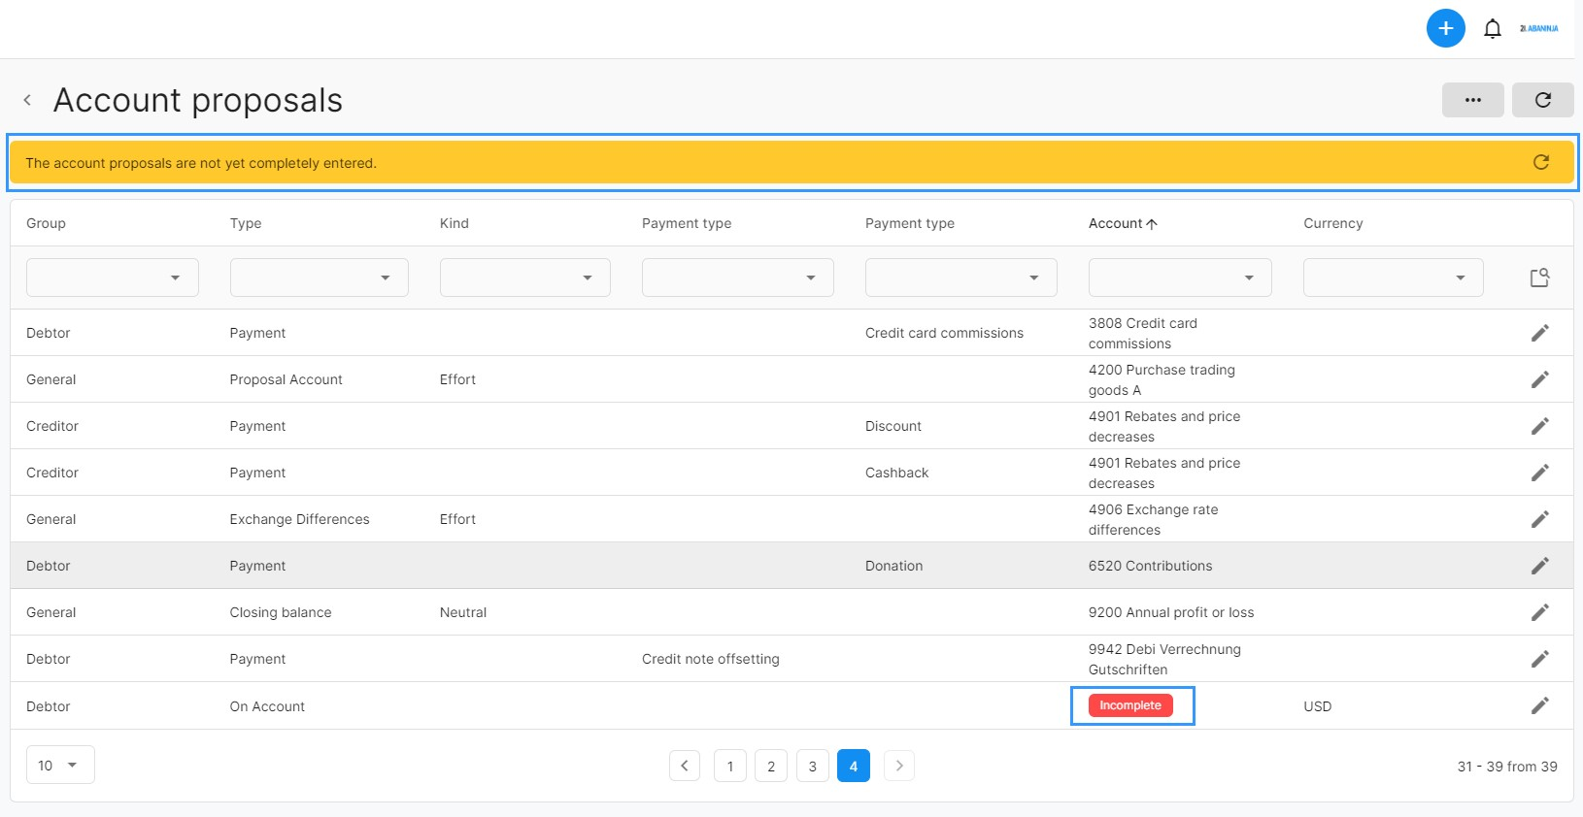Screen dimensions: 1583x817
Task: Click the 'Closing balance' type cell
Action: pos(281,612)
